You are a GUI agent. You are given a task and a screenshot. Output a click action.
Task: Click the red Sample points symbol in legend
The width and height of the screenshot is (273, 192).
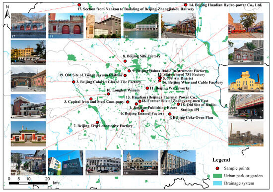217,168
